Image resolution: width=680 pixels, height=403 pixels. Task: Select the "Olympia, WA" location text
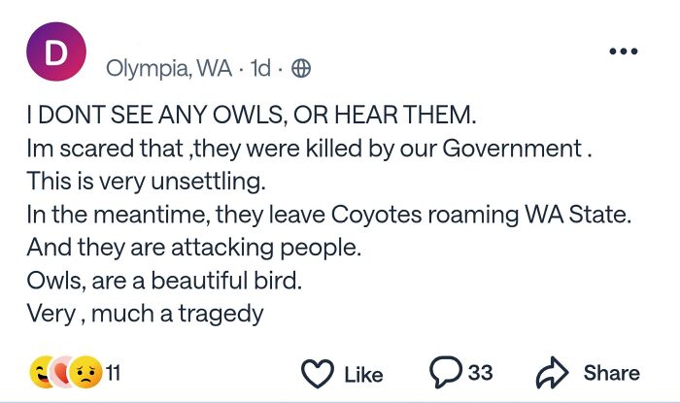(x=169, y=69)
